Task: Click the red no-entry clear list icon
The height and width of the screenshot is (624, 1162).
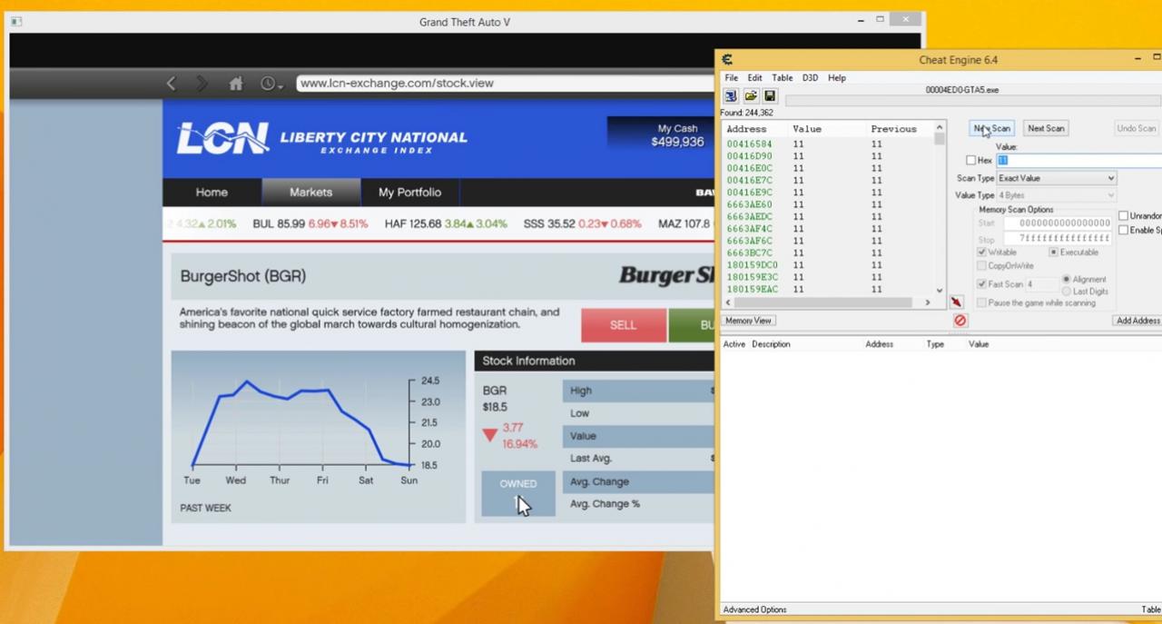Action: [960, 321]
